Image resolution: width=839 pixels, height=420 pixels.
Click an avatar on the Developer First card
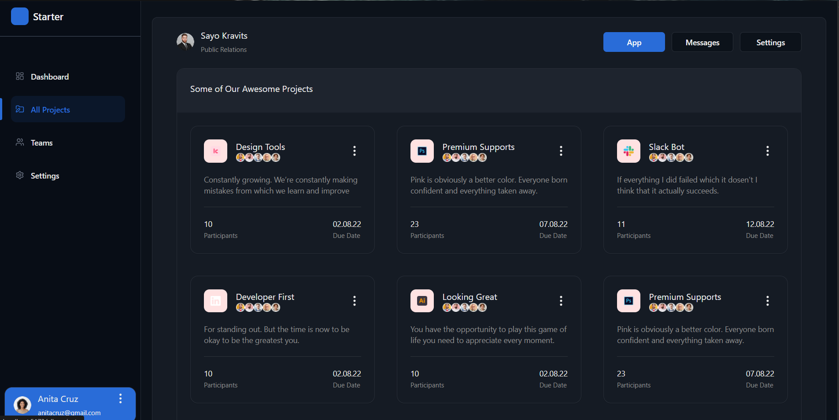[249, 307]
